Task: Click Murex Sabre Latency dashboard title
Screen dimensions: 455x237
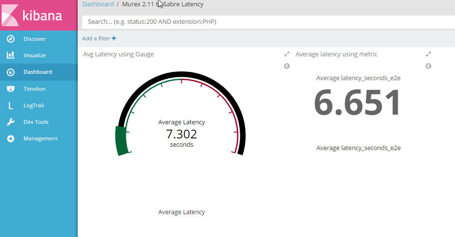Action: point(162,4)
